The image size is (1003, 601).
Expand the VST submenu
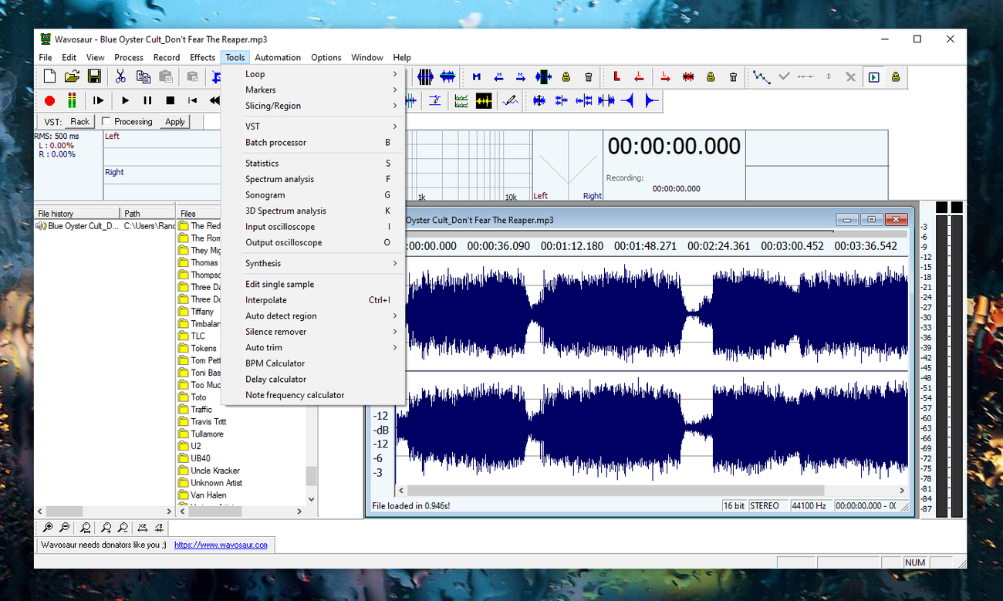point(313,127)
